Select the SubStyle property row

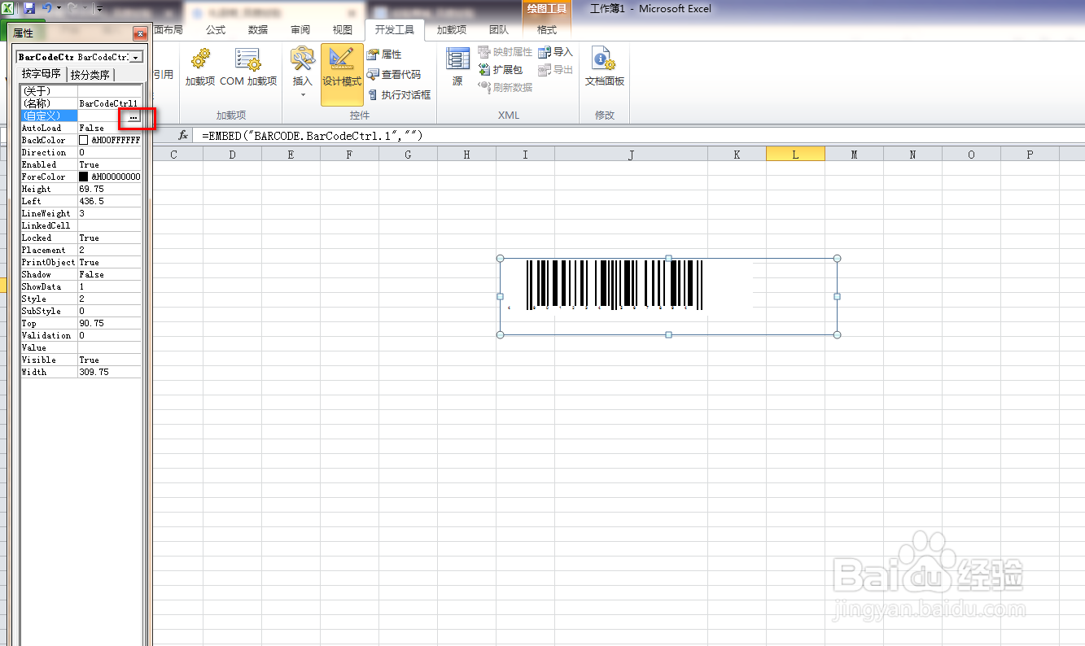(x=81, y=311)
